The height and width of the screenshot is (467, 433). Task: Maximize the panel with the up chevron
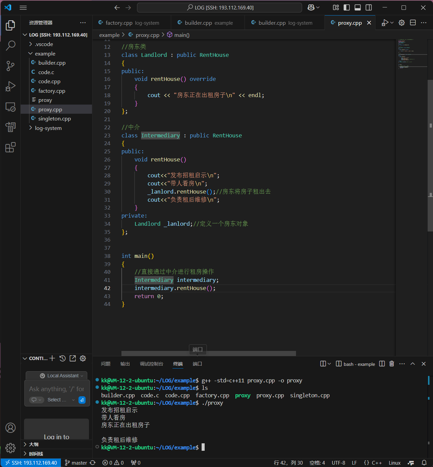(x=413, y=364)
